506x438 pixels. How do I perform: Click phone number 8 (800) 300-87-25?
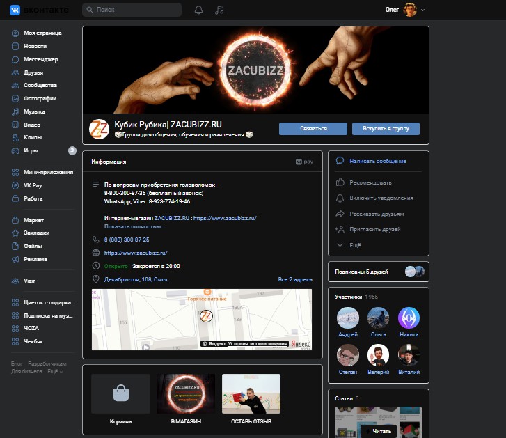click(127, 240)
